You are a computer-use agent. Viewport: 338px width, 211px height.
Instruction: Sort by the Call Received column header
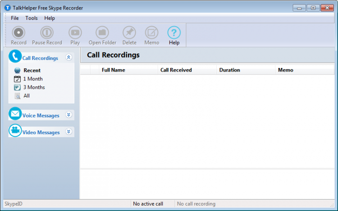[187, 70]
